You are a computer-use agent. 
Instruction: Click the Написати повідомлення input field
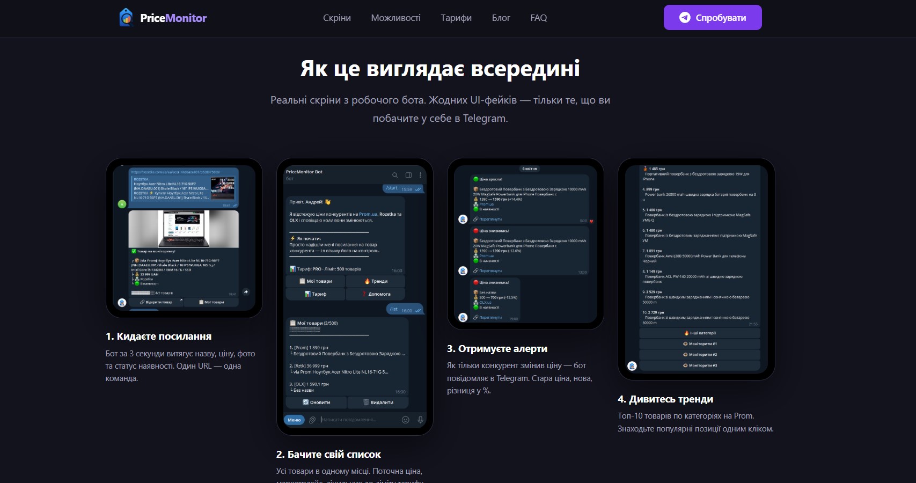coord(358,420)
